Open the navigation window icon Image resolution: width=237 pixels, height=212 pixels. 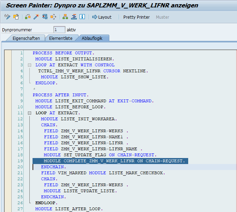pos(74,17)
